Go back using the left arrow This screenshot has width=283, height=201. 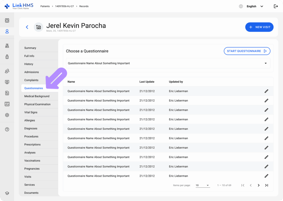[27, 27]
